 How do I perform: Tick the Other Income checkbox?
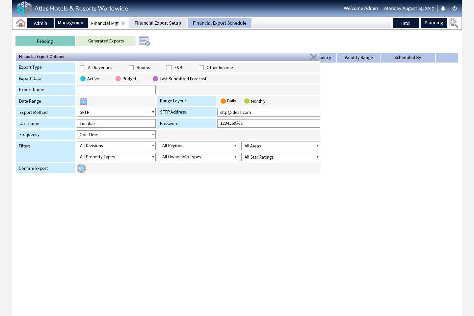point(201,68)
